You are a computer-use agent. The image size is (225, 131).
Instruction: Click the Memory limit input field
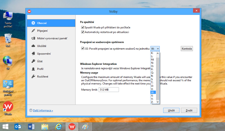point(109,89)
